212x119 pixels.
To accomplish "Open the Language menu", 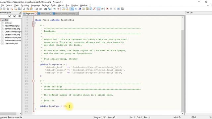I will tap(35, 5).
